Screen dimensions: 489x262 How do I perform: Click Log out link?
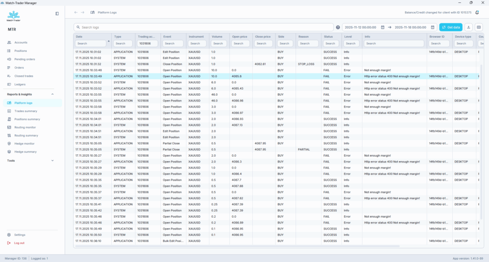19,243
